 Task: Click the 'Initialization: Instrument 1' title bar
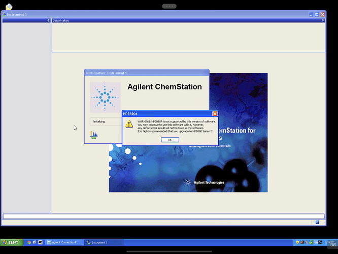point(147,73)
